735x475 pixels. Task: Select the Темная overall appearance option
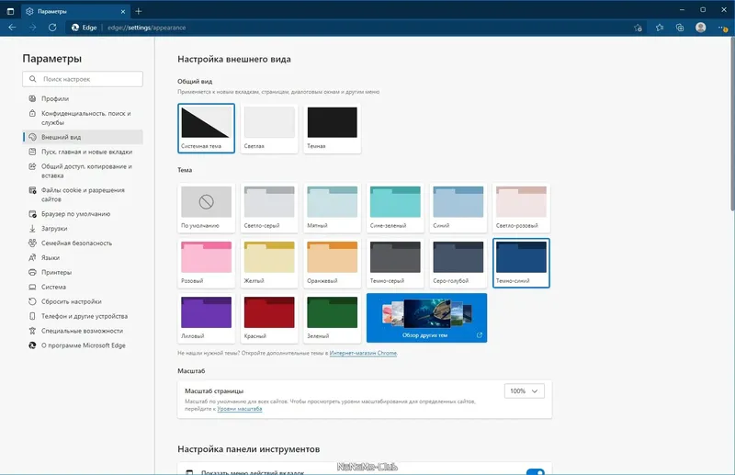(x=333, y=128)
